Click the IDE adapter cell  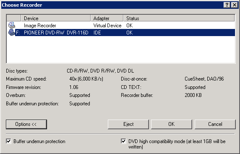pyautogui.click(x=97, y=33)
